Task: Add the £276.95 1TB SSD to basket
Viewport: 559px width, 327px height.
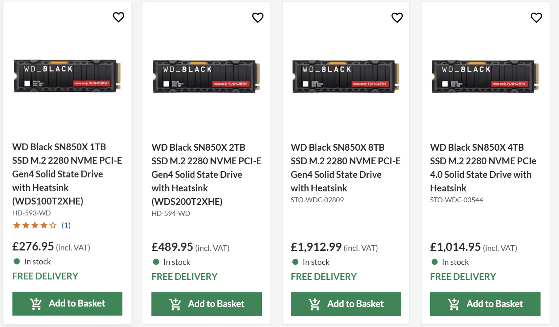Action: coord(67,303)
